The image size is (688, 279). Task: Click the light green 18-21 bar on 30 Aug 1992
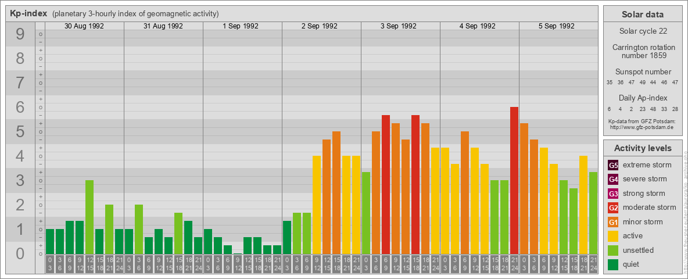pos(109,230)
